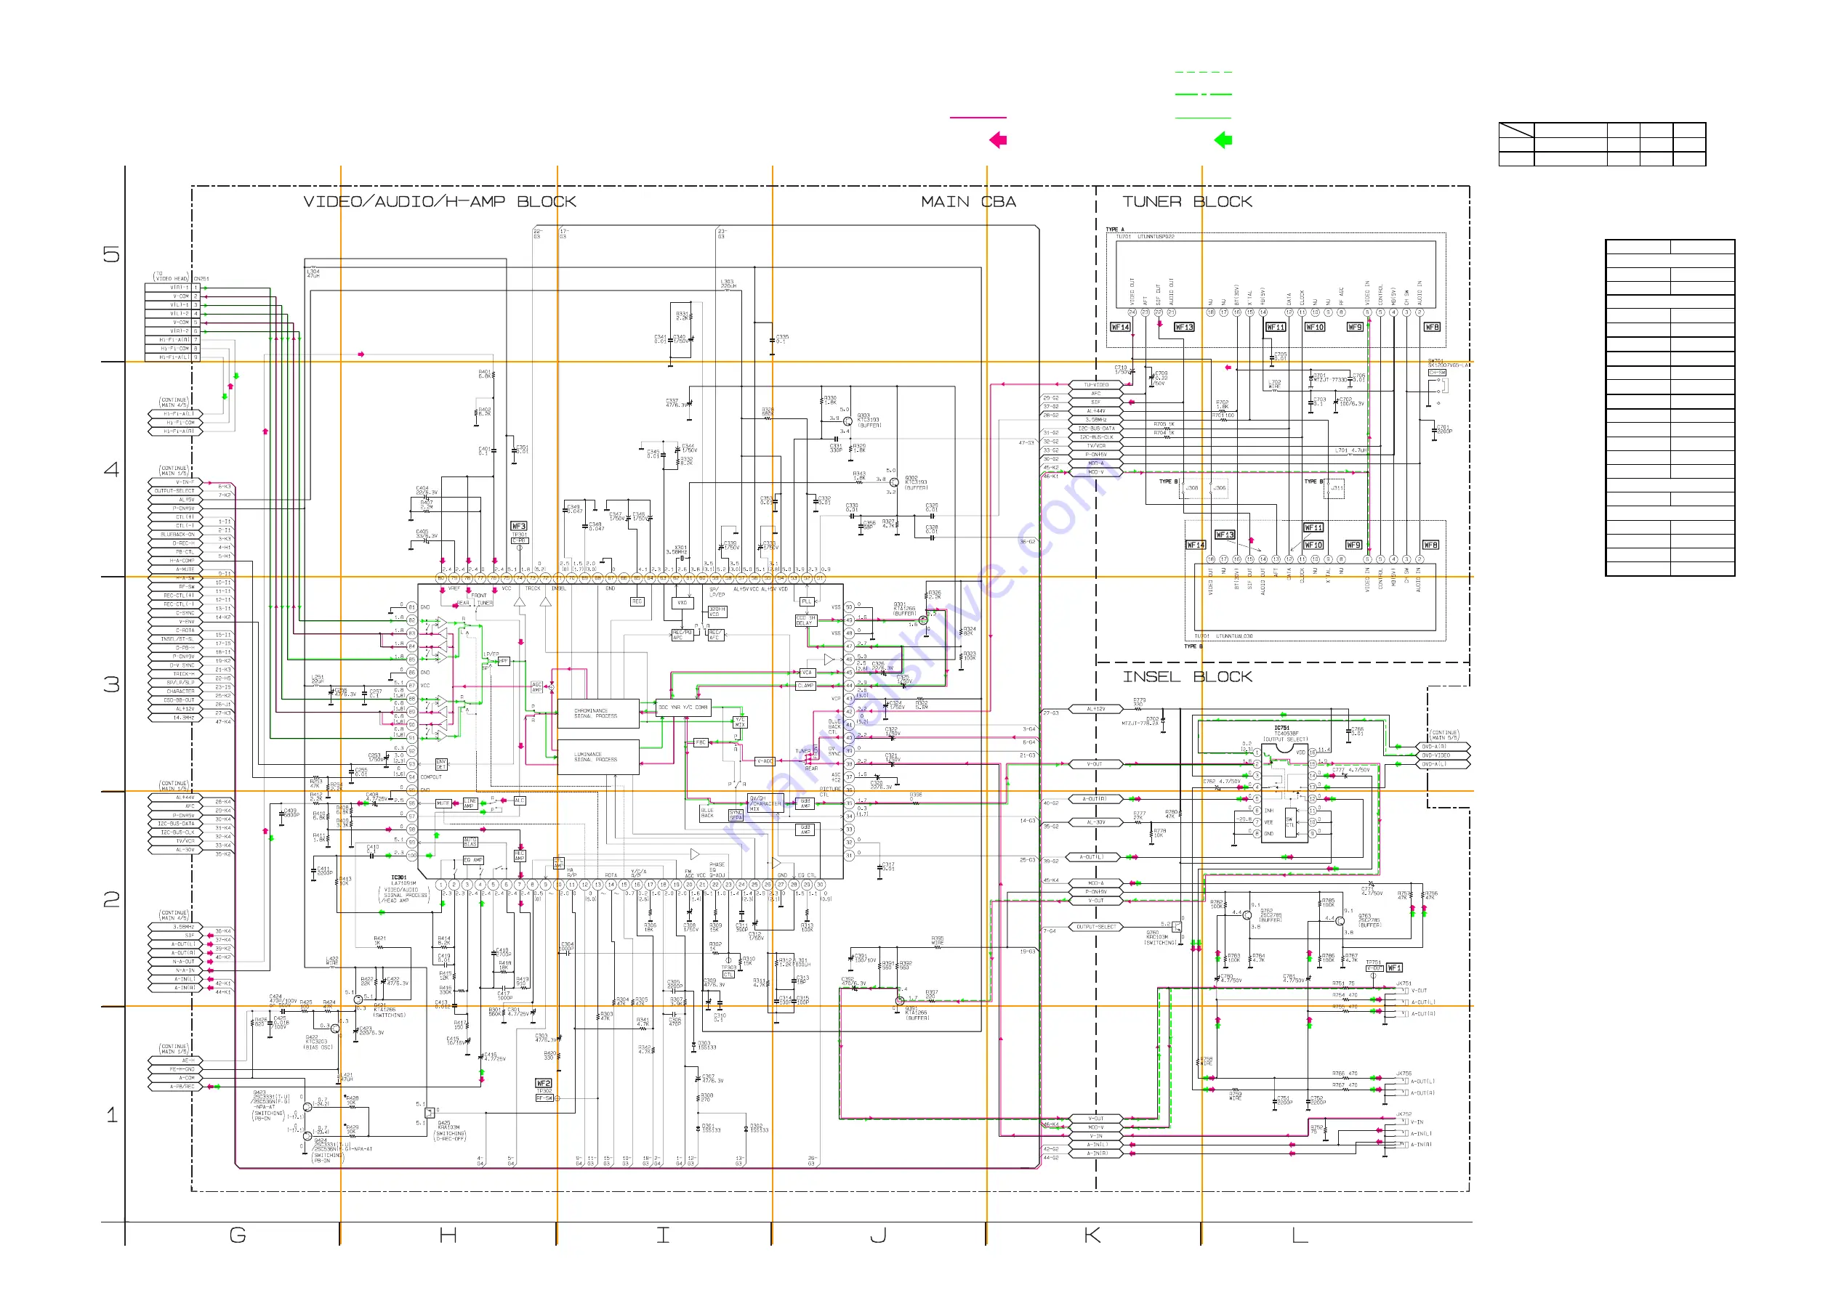The width and height of the screenshot is (1836, 1298).
Task: Click column letter H on the bottom ruler
Action: (448, 1235)
